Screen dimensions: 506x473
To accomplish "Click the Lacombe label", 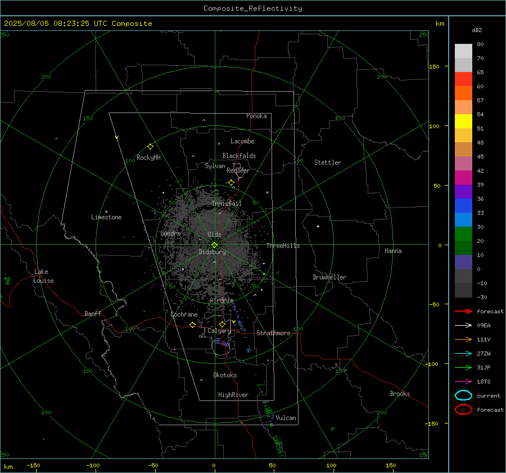I will 242,141.
